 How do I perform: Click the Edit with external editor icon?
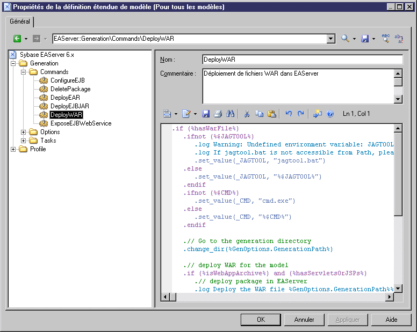click(186, 114)
